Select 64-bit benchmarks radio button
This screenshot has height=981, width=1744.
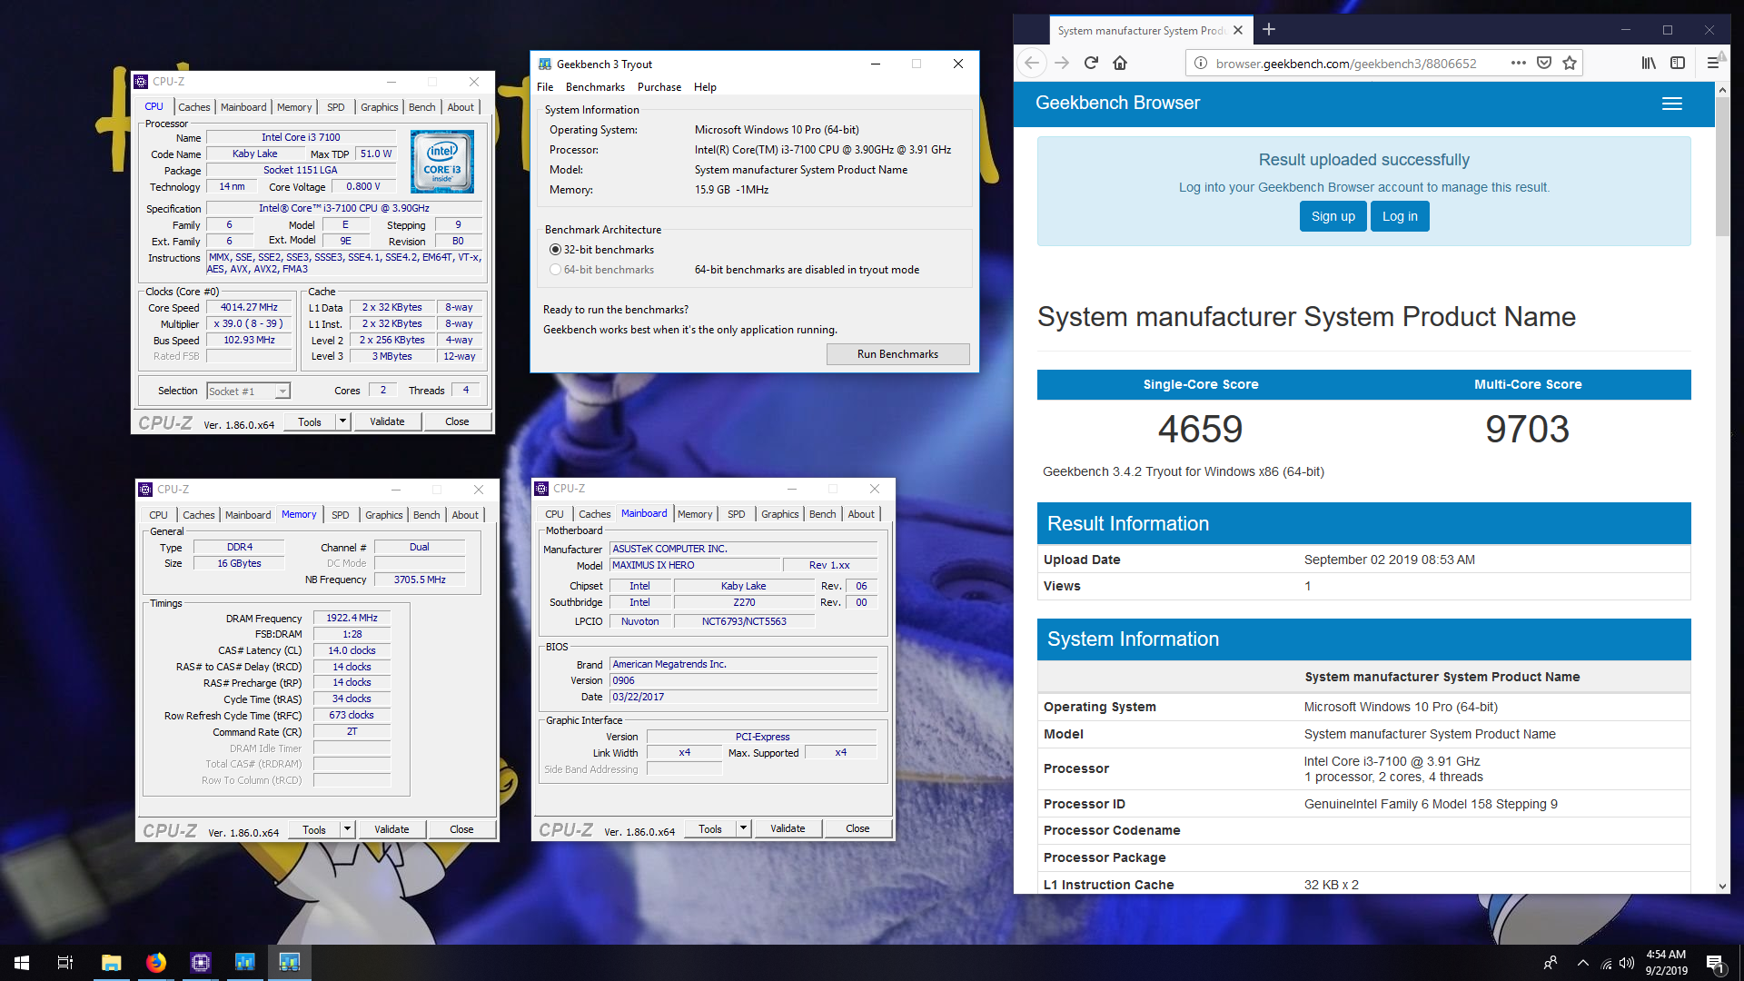click(x=555, y=270)
